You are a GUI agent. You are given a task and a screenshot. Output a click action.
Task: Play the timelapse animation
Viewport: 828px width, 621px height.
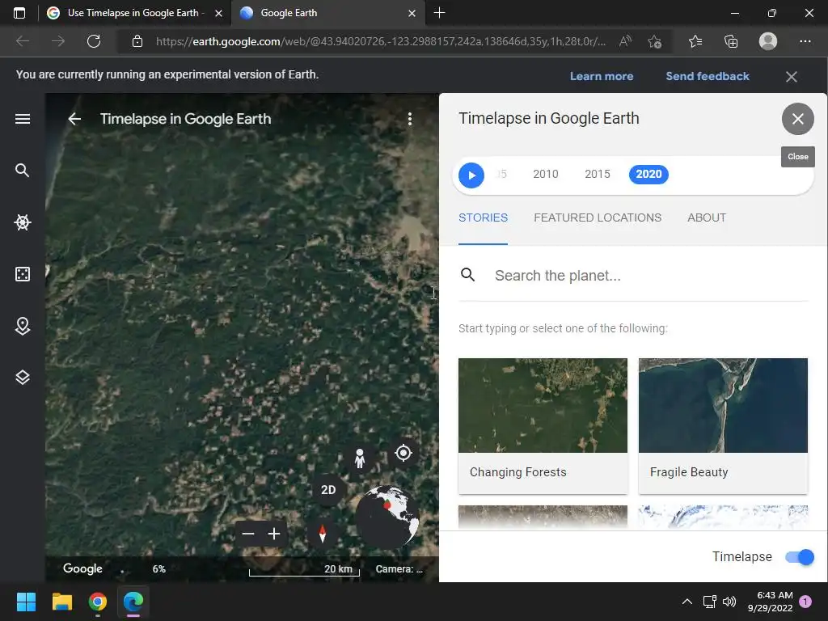point(471,175)
